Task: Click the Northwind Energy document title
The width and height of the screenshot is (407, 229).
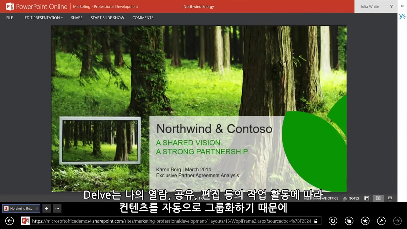Action: (x=199, y=6)
